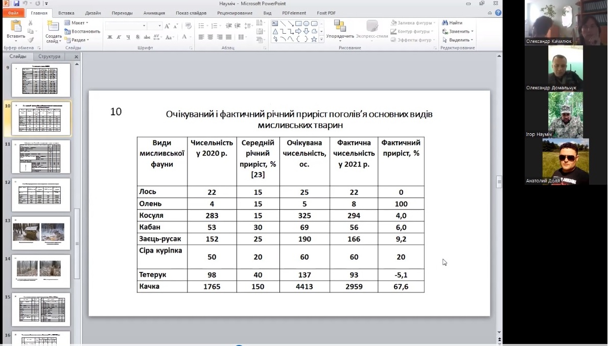This screenshot has width=609, height=346.
Task: Insert a star shape from shapes gallery
Action: click(x=313, y=40)
